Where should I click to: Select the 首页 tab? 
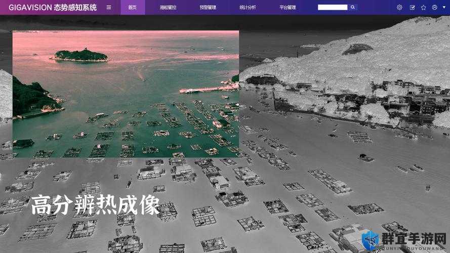coord(133,8)
